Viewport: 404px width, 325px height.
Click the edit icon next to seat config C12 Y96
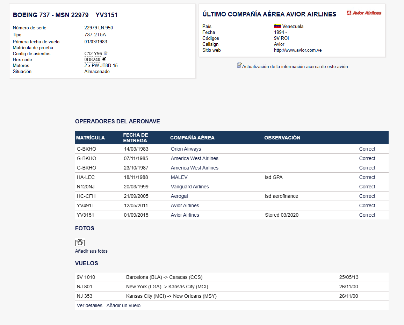click(x=106, y=53)
